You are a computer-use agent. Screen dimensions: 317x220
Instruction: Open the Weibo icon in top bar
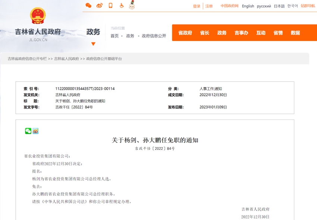(x=99, y=6)
